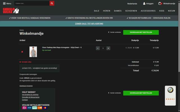Open the Cisco Tanktop product thumbnail
The image size is (180, 112).
tap(33, 52)
